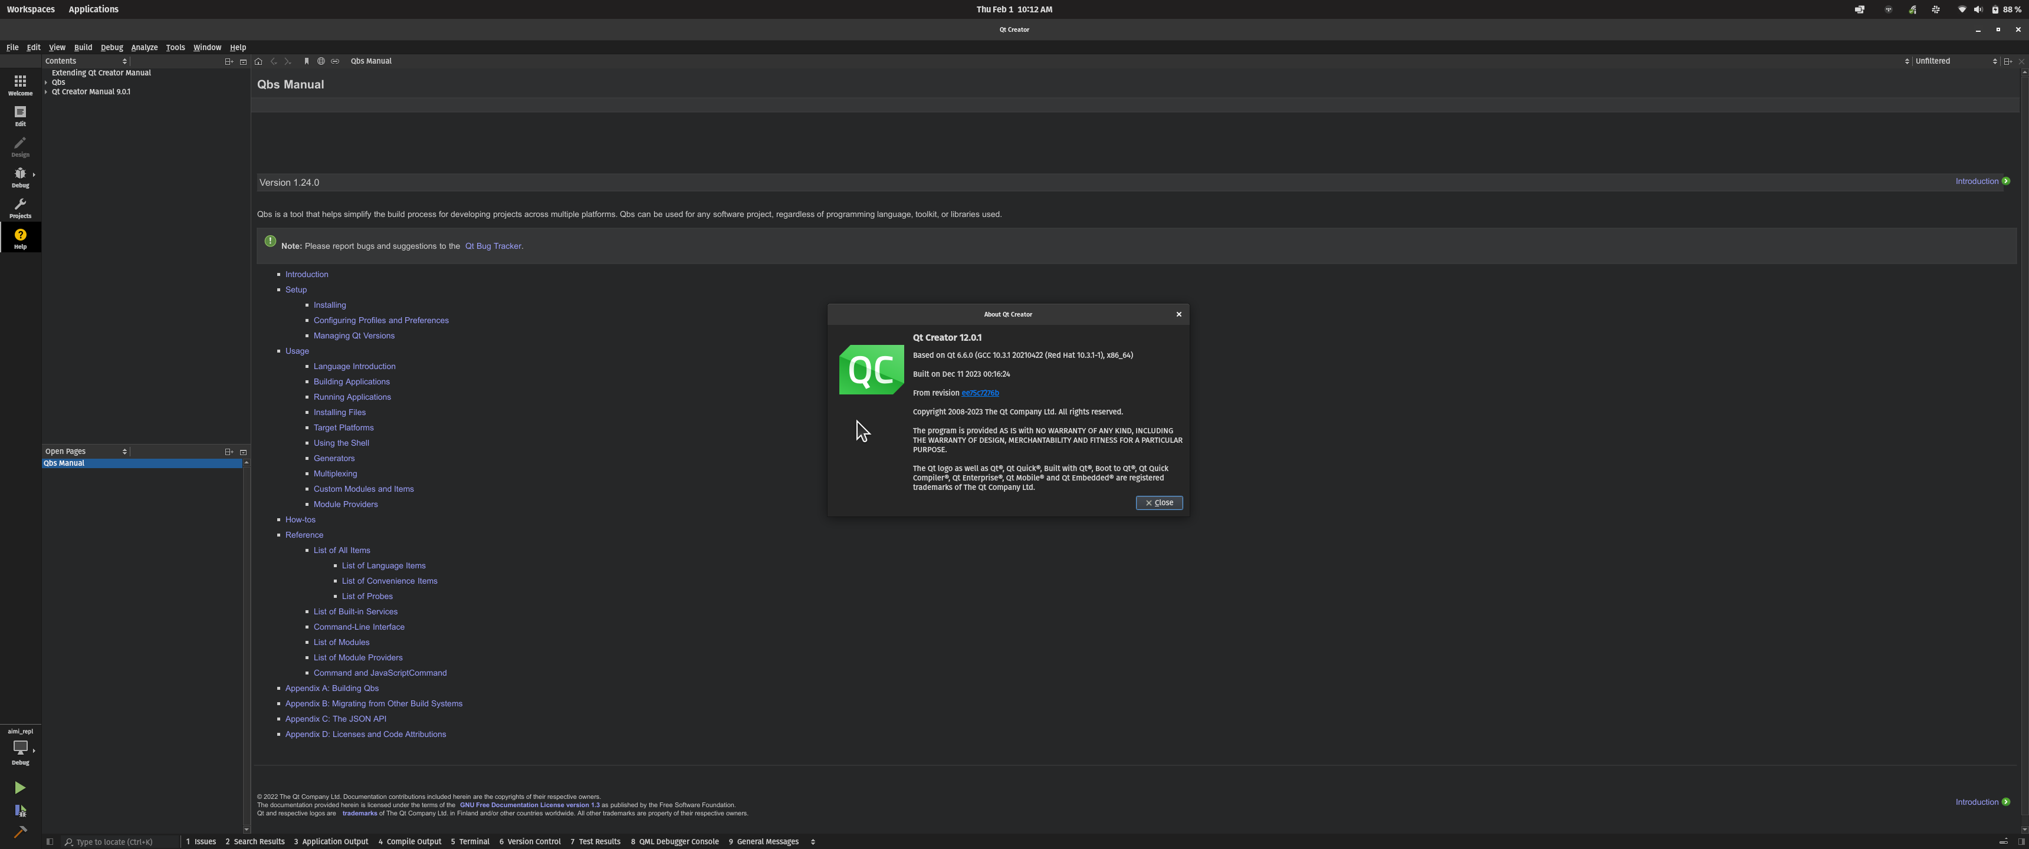The height and width of the screenshot is (849, 2029).
Task: Open the Qt Bug Tracker link
Action: pyautogui.click(x=493, y=246)
